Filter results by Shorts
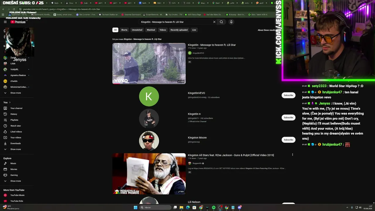 pyautogui.click(x=124, y=30)
